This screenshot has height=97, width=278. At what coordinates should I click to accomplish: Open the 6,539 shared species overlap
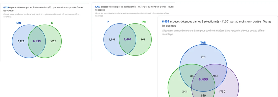(x=37, y=41)
